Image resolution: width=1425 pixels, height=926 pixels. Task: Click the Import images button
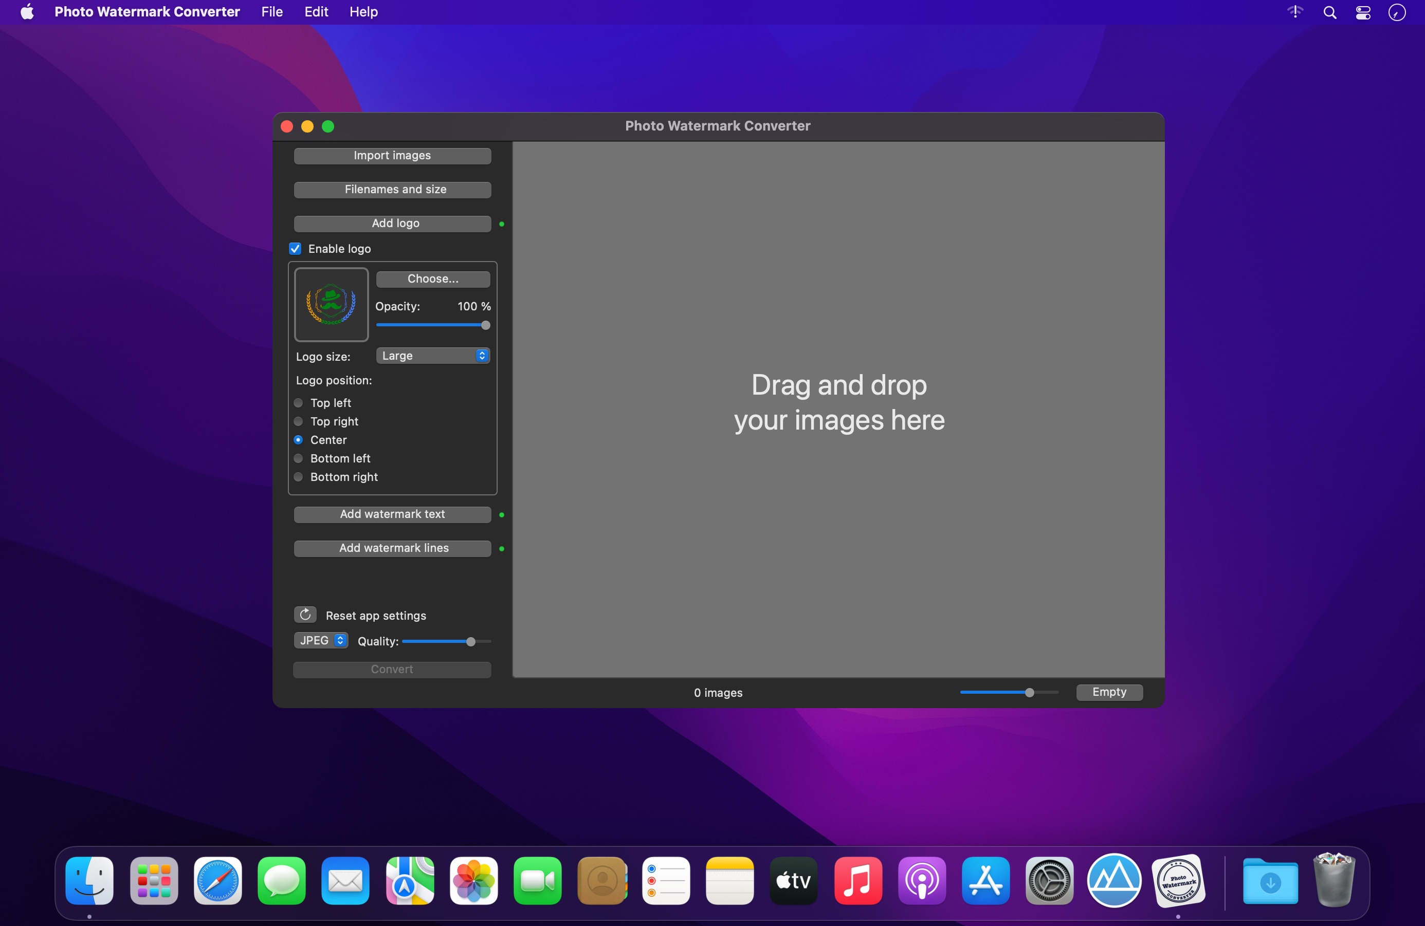point(392,156)
